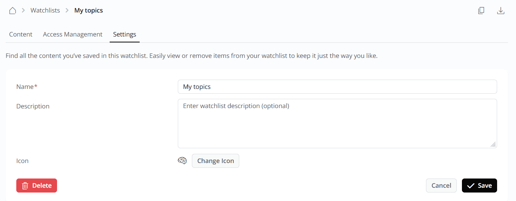Viewport: 516px width, 201px height.
Task: Click the Name field label
Action: (x=25, y=87)
